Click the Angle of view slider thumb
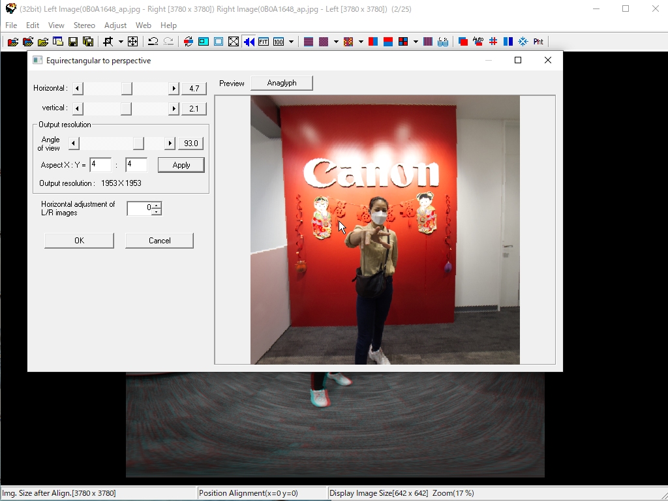This screenshot has width=668, height=501. pos(138,143)
